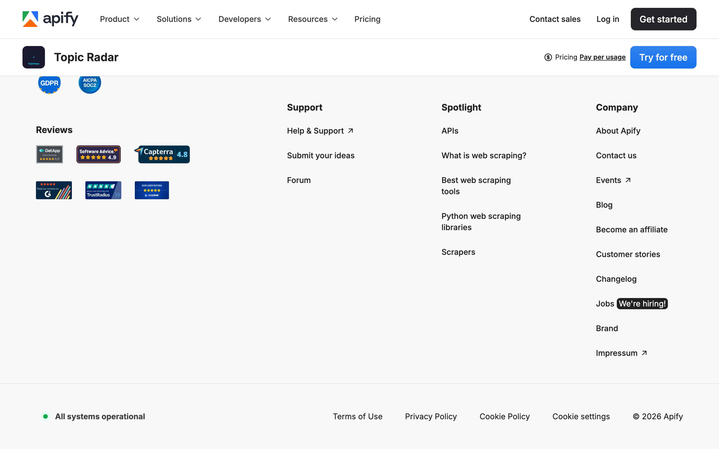Open the Crozdesk user rating badge
The width and height of the screenshot is (719, 449).
152,190
